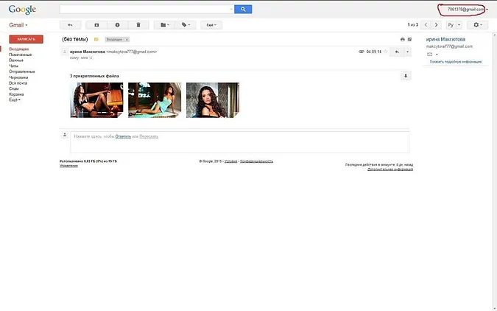Click Показать подробную информацию link

click(x=456, y=62)
